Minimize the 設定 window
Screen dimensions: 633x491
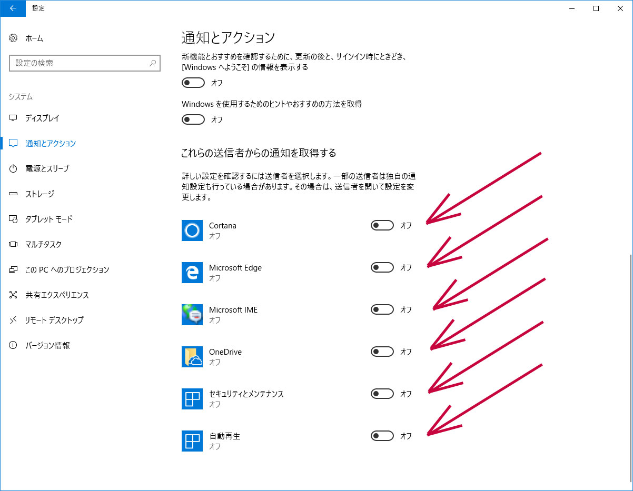pyautogui.click(x=572, y=8)
